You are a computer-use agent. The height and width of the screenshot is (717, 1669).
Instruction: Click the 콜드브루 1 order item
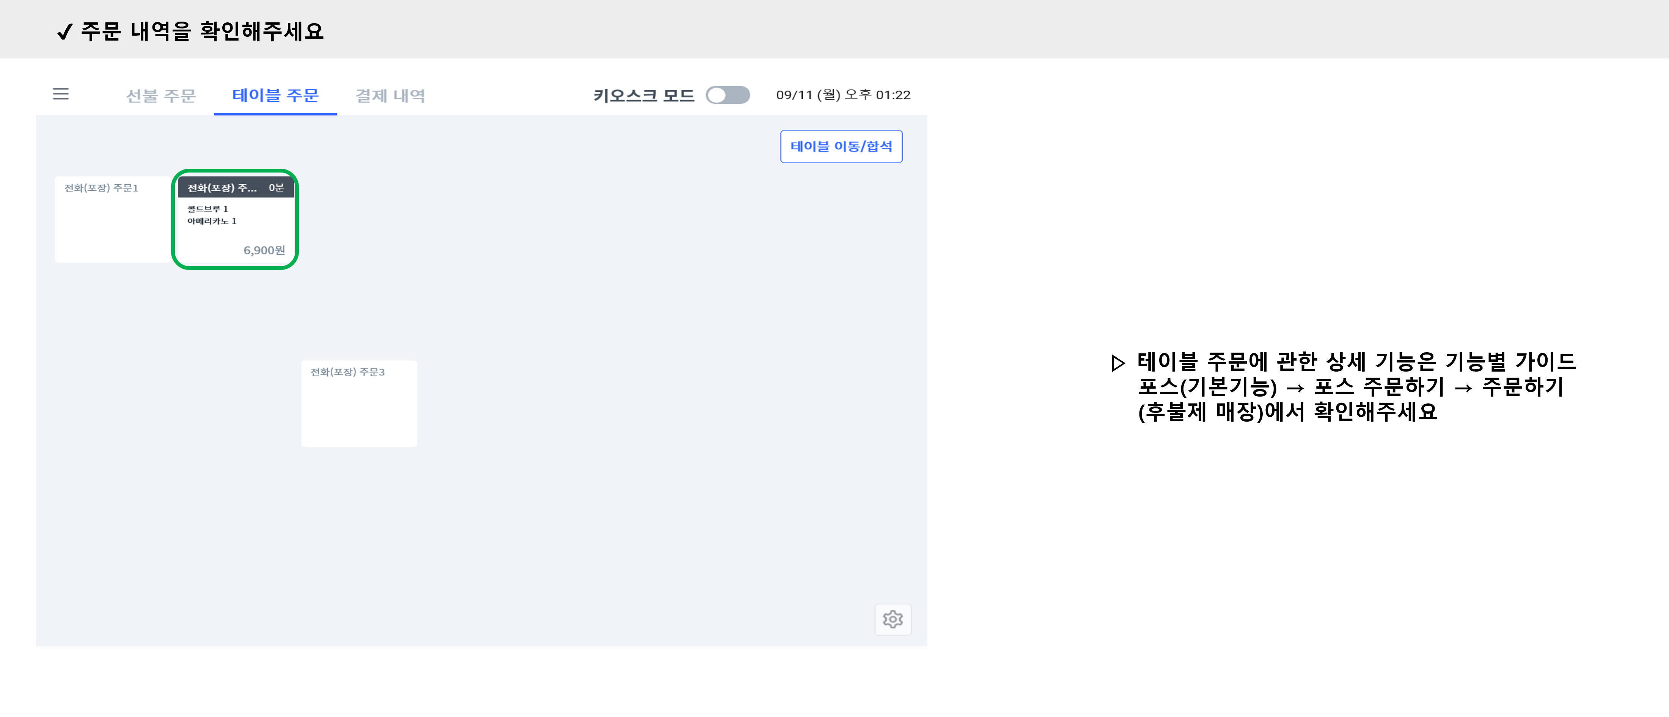click(207, 209)
